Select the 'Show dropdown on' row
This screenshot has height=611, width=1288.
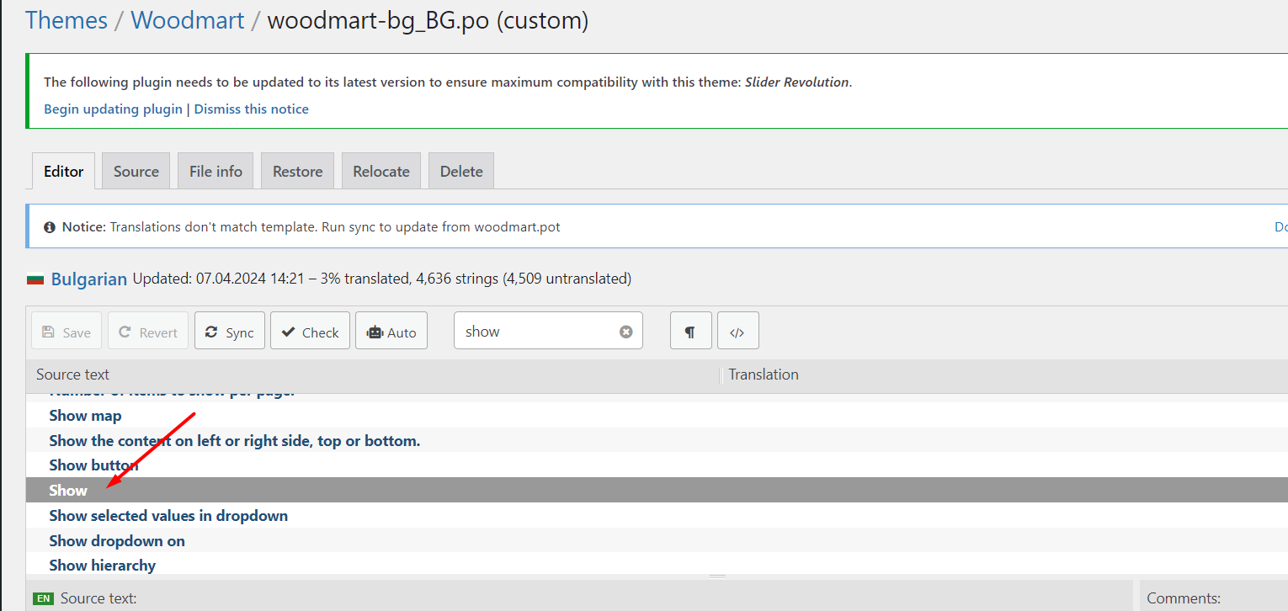coord(657,540)
